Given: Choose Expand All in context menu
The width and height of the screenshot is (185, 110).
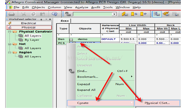Looking at the screenshot, I should point(86,90).
